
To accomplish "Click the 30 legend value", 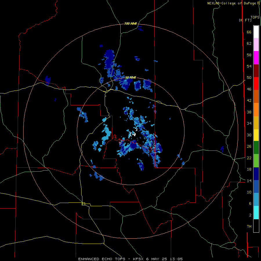I will coord(249,135).
